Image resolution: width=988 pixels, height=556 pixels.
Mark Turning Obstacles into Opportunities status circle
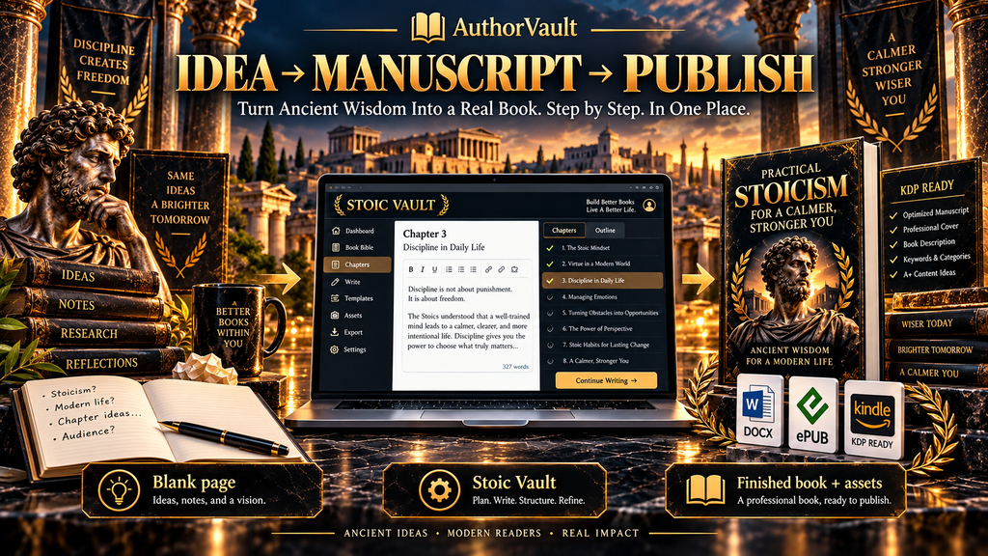click(550, 313)
